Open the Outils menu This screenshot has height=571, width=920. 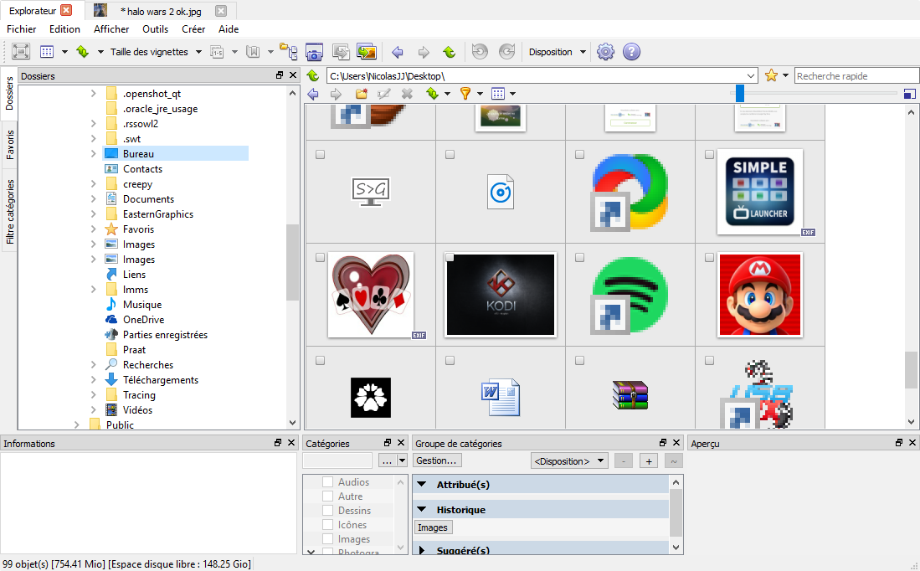(x=156, y=28)
